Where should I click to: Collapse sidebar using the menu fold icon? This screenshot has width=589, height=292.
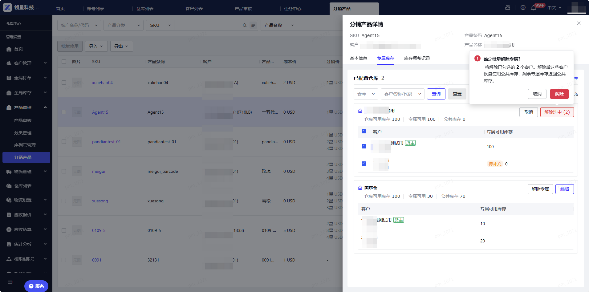(10, 282)
